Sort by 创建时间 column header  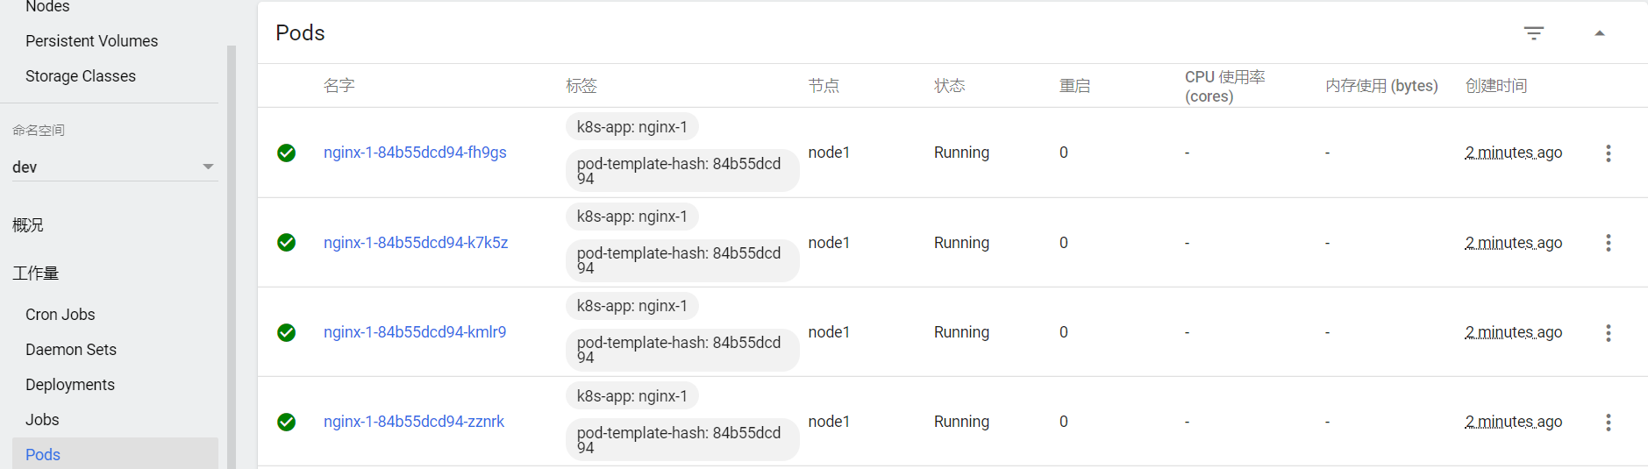pyautogui.click(x=1496, y=86)
